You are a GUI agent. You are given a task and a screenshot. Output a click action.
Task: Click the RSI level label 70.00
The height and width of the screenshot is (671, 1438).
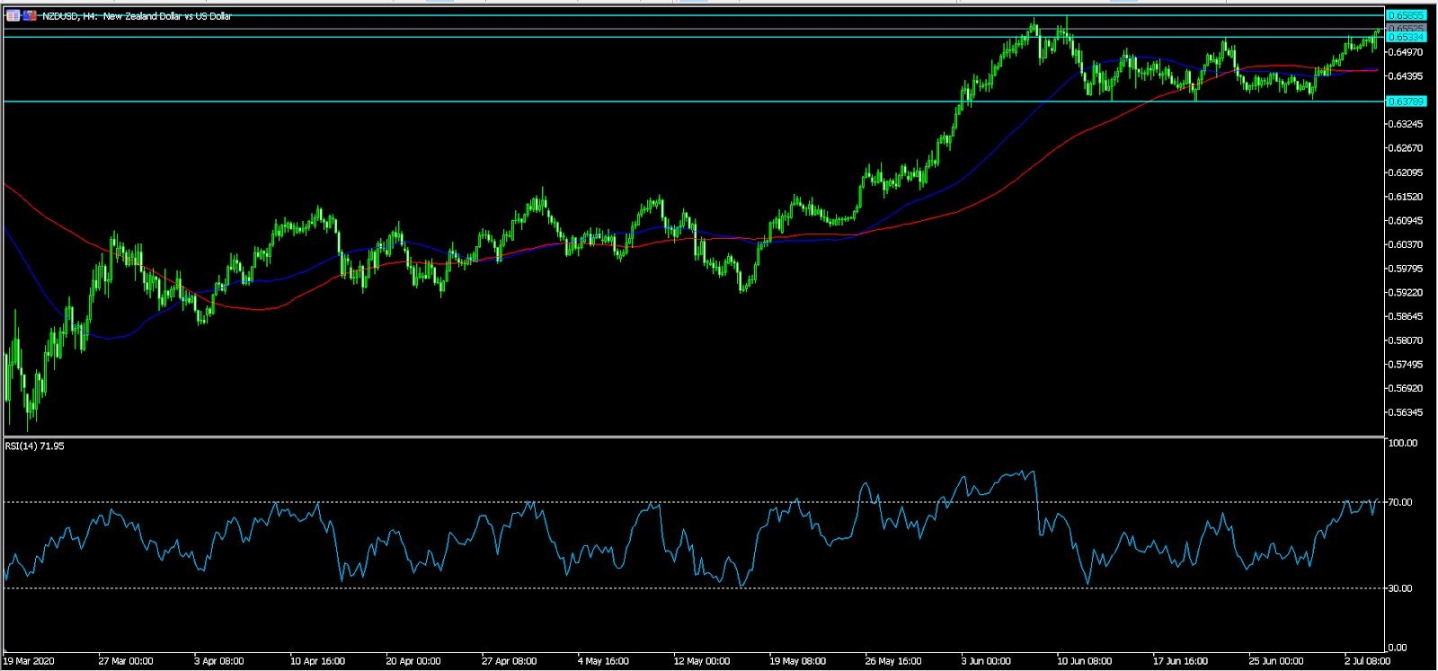coord(1400,502)
